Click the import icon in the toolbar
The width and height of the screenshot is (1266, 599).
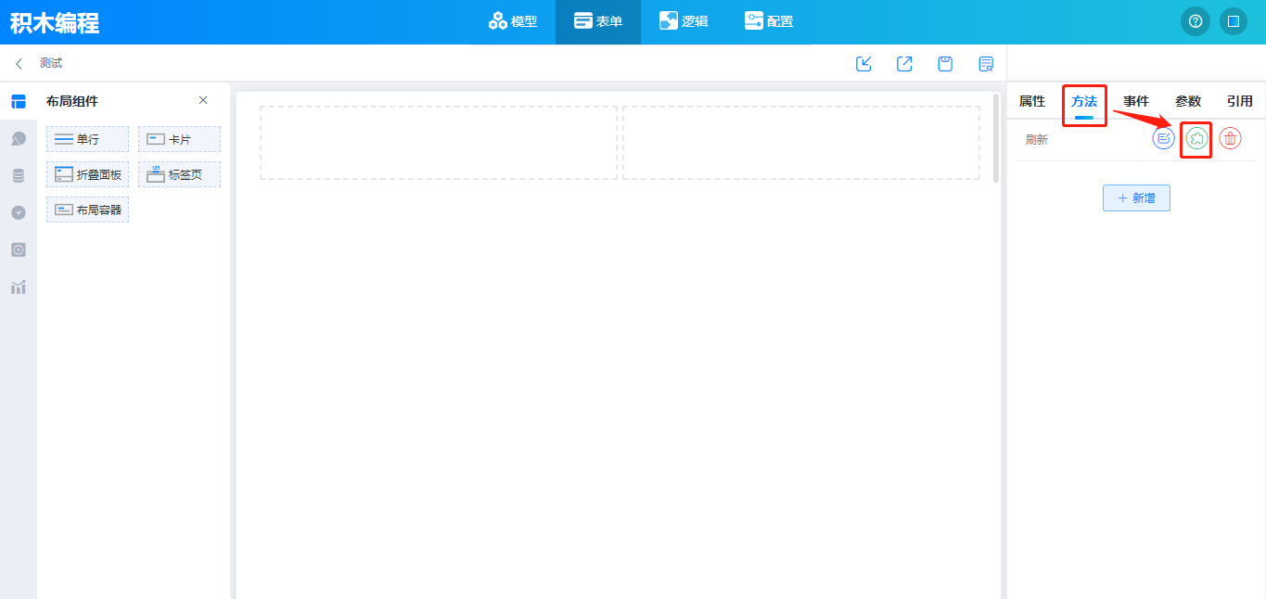point(863,64)
